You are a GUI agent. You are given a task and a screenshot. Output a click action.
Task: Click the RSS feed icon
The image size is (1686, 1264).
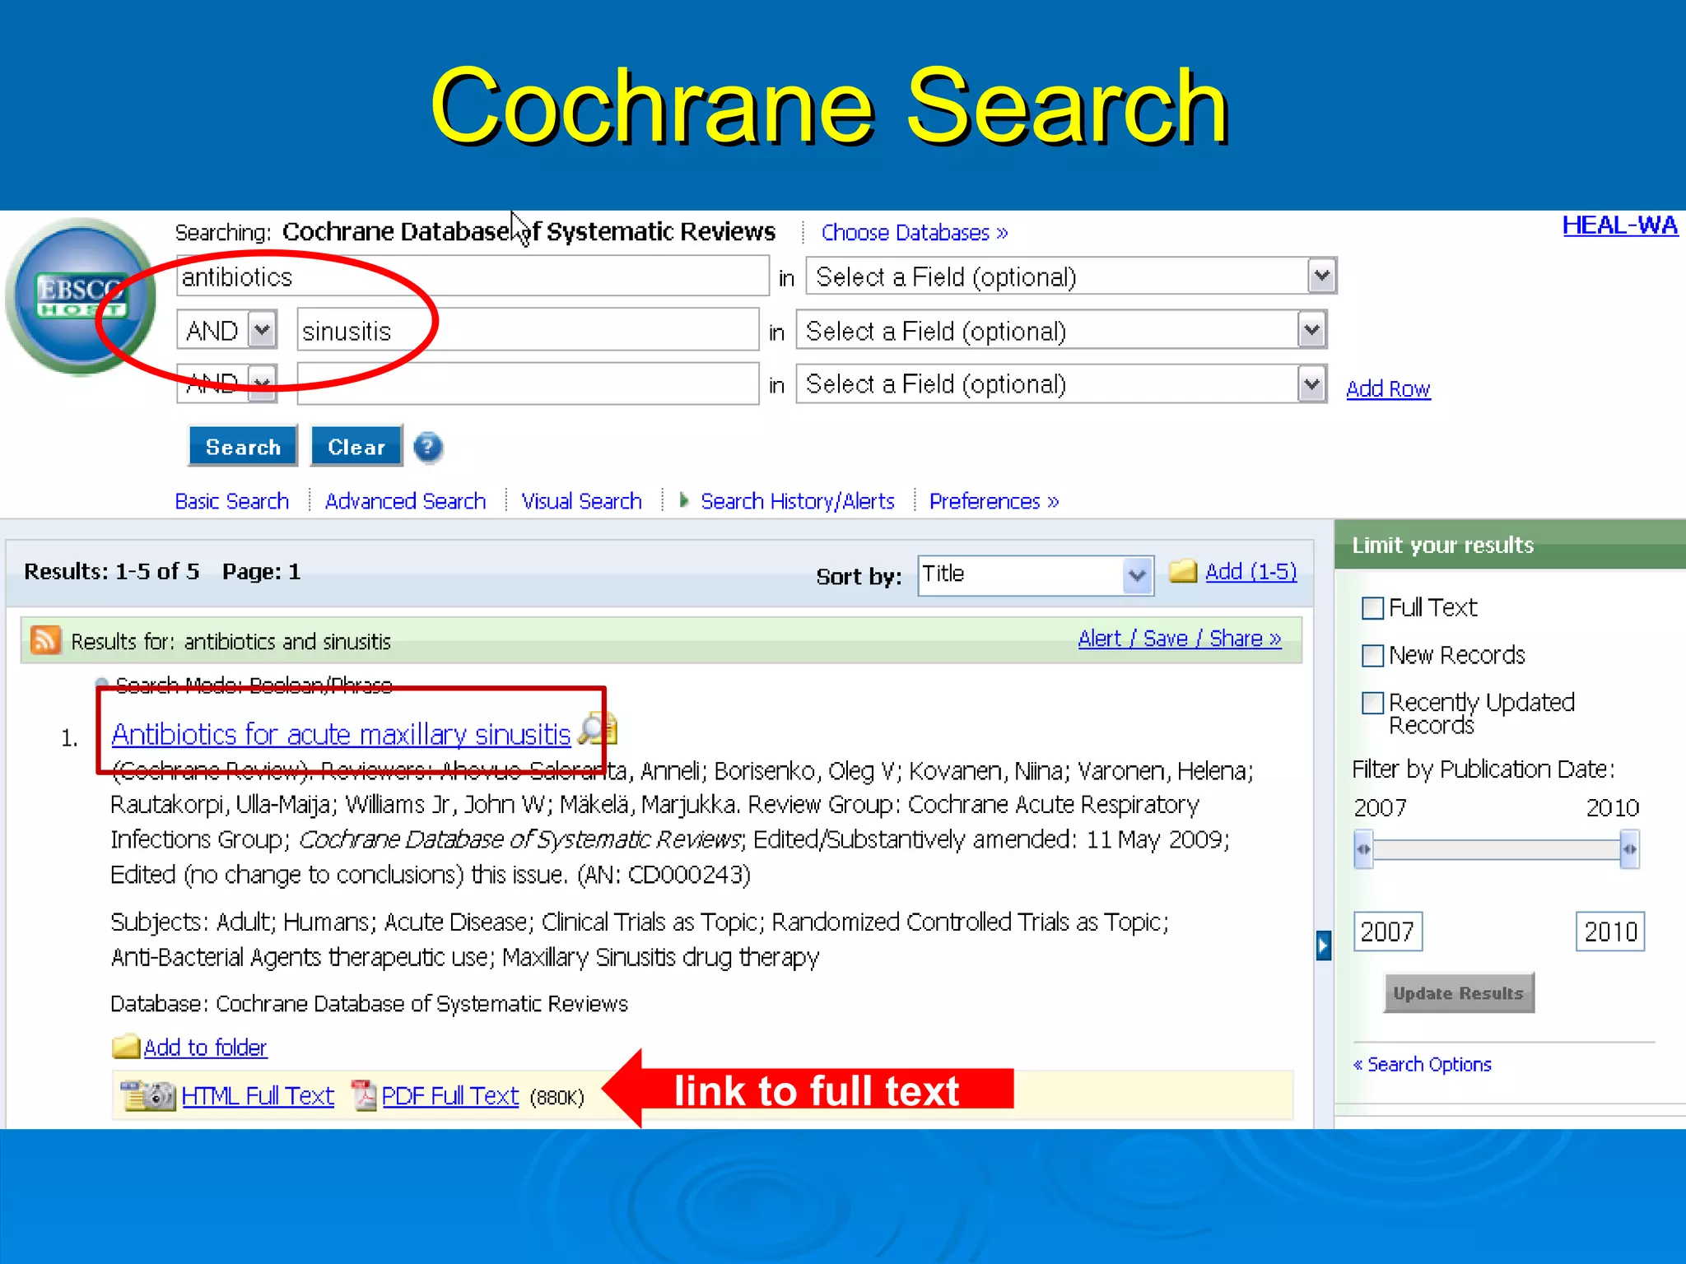pyautogui.click(x=45, y=639)
